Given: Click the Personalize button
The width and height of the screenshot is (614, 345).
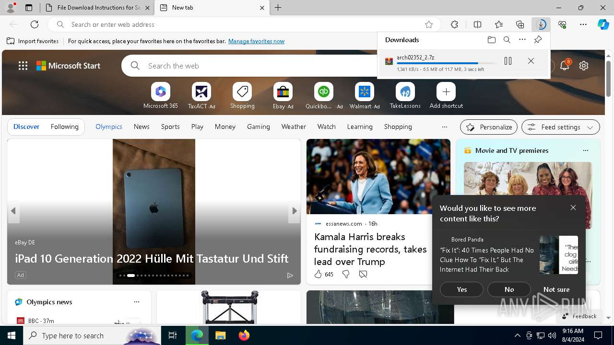Looking at the screenshot, I should (489, 127).
